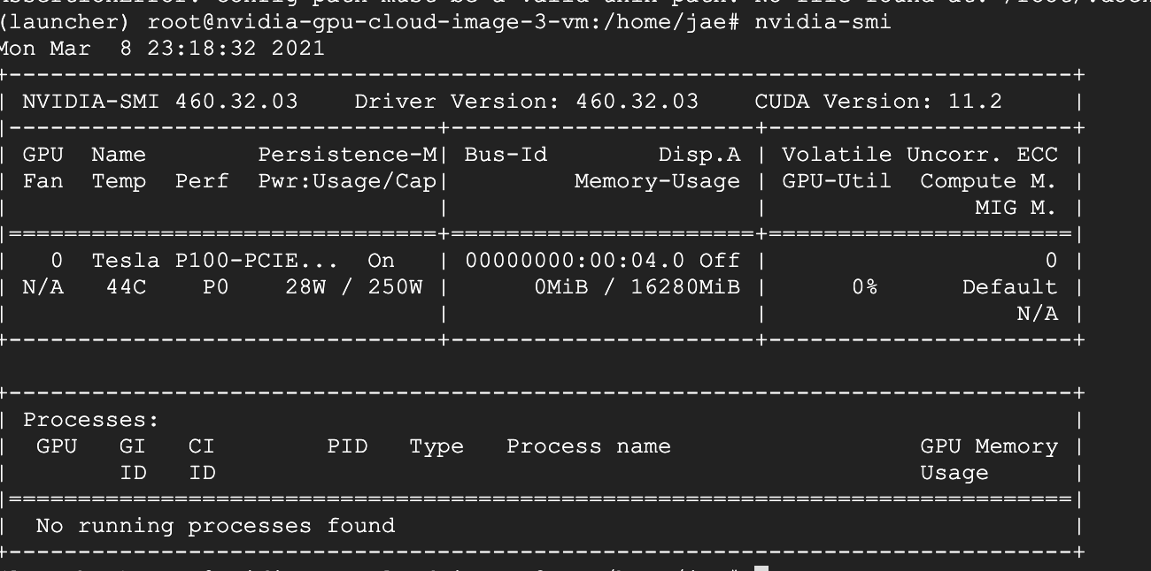Click the Default compute mode text

click(1010, 287)
